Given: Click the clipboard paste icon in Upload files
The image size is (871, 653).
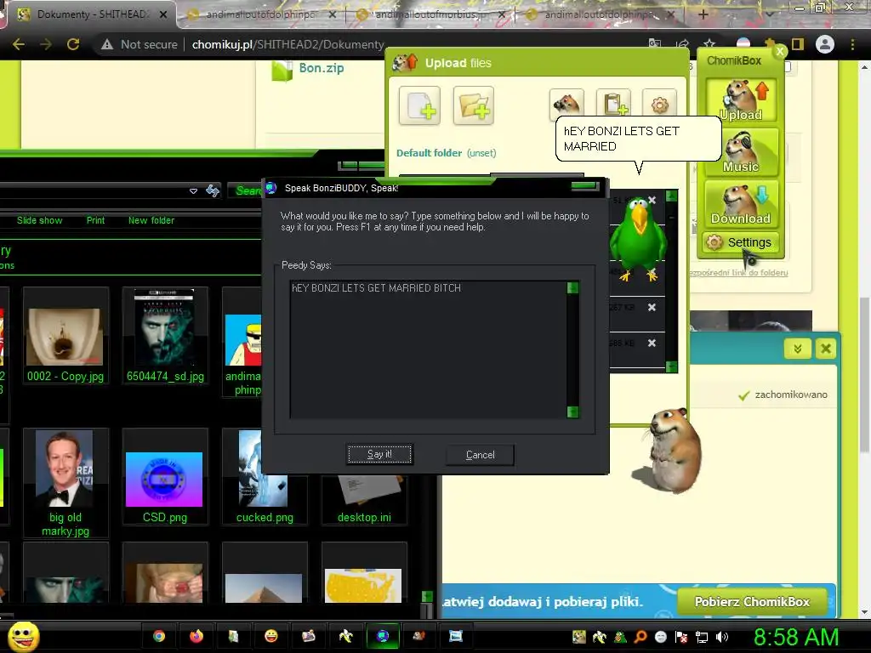Looking at the screenshot, I should [x=613, y=103].
